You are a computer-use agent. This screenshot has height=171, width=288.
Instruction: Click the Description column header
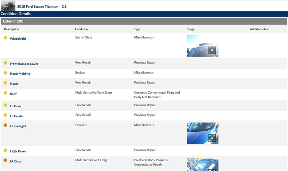click(12, 29)
